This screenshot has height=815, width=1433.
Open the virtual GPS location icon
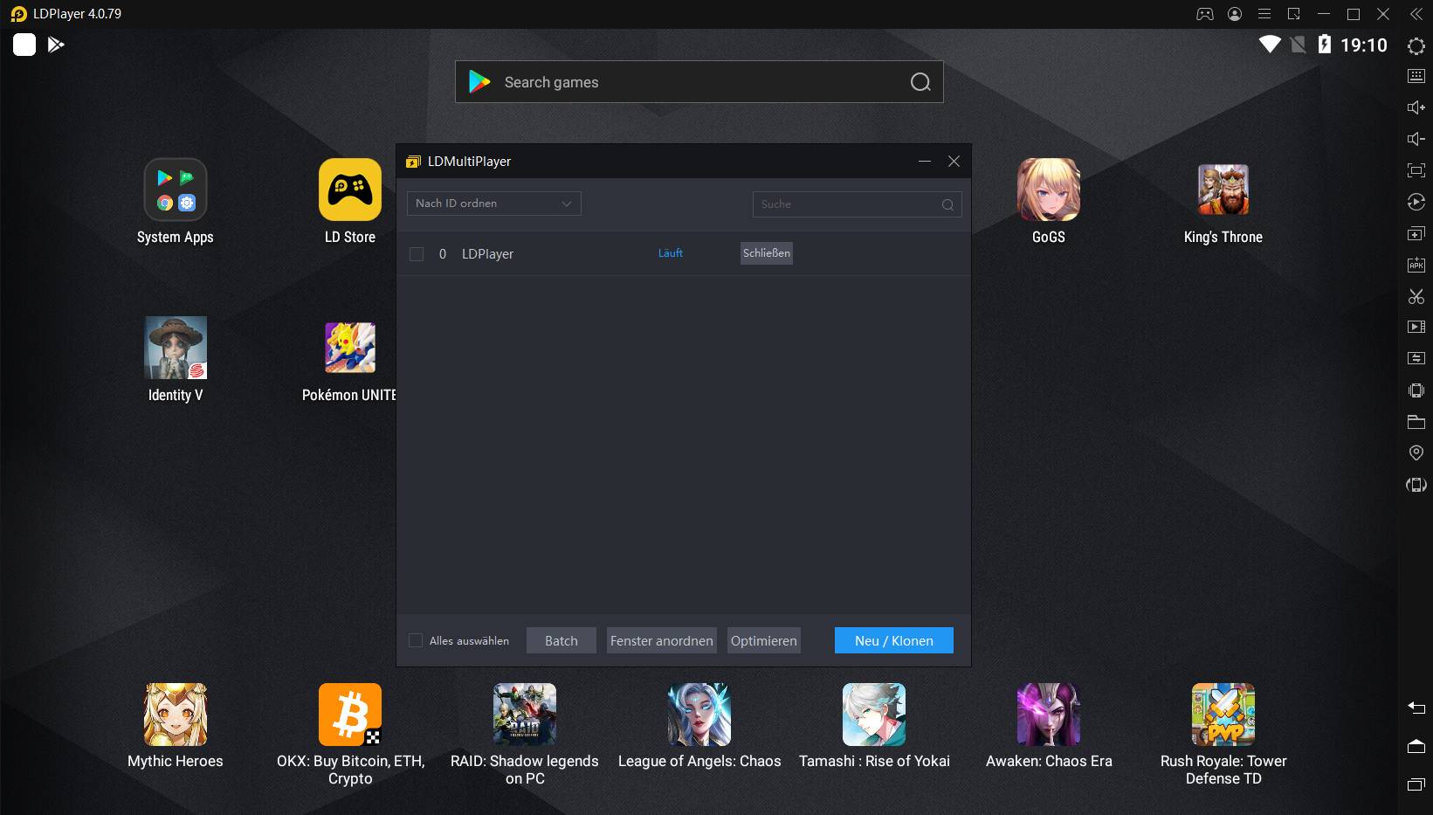pyautogui.click(x=1416, y=452)
